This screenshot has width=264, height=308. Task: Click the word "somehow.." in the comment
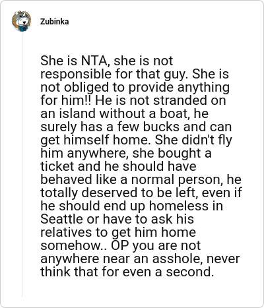[x=74, y=245]
